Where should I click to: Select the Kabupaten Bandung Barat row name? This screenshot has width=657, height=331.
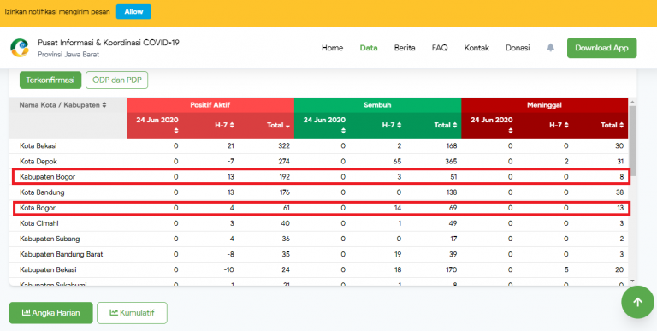point(62,254)
